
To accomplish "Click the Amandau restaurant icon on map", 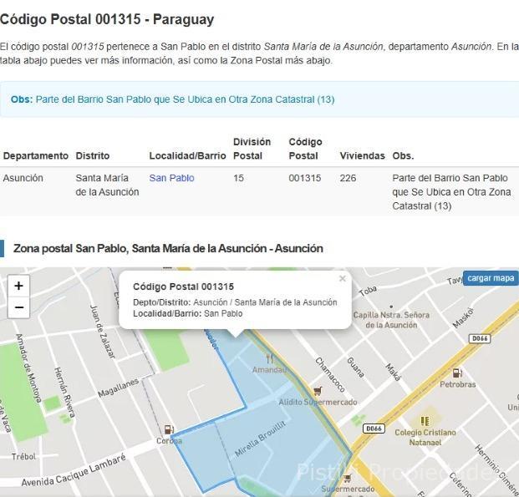I will click(x=269, y=358).
